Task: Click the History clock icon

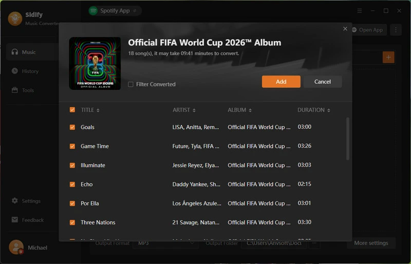Action: click(15, 71)
